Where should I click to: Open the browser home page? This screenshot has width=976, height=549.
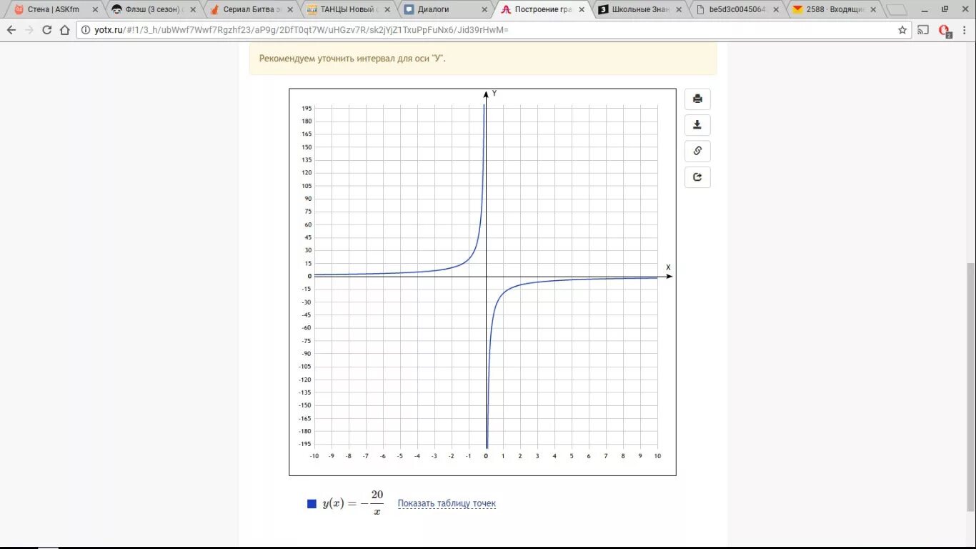[65, 30]
